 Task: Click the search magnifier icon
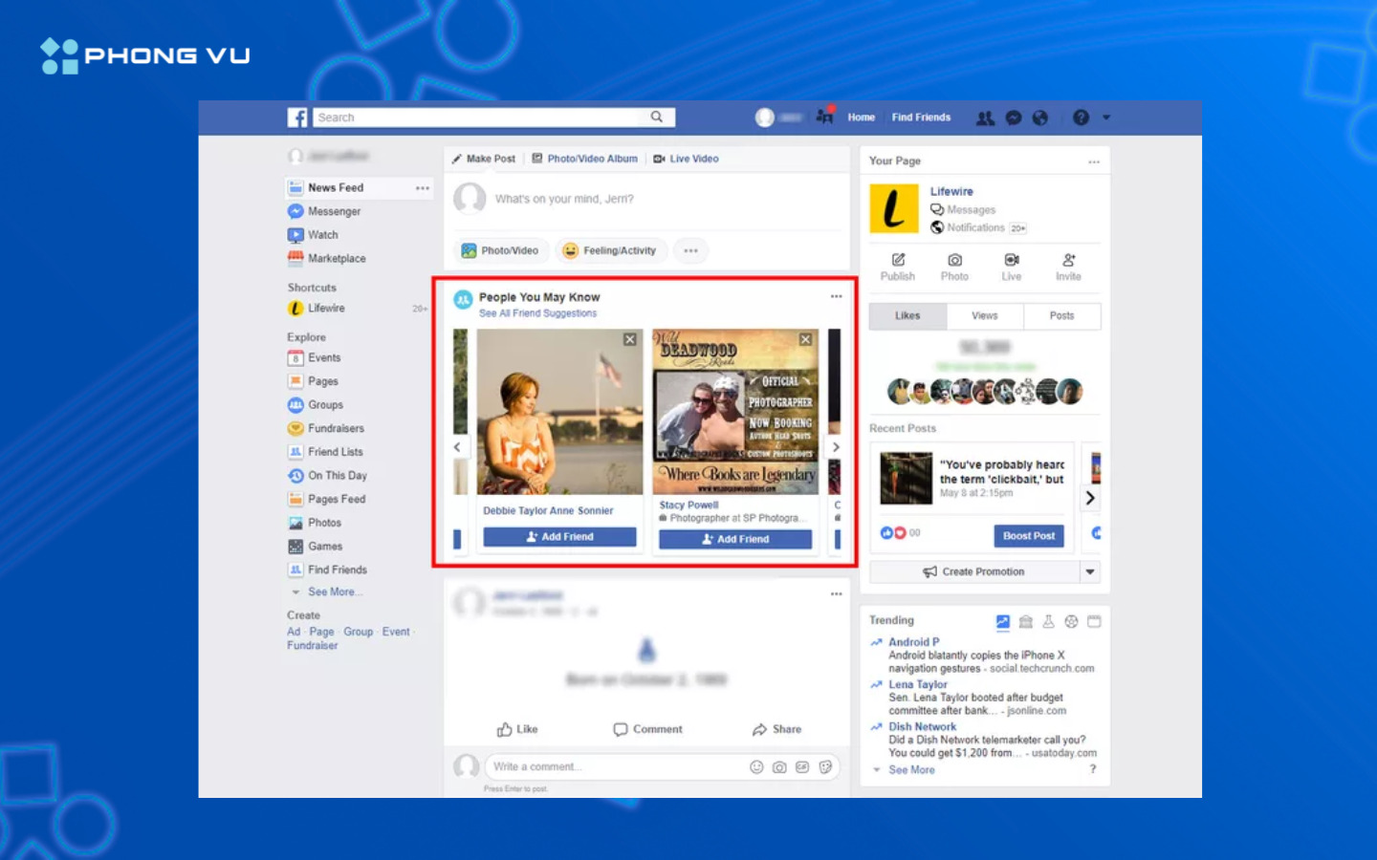tap(657, 118)
